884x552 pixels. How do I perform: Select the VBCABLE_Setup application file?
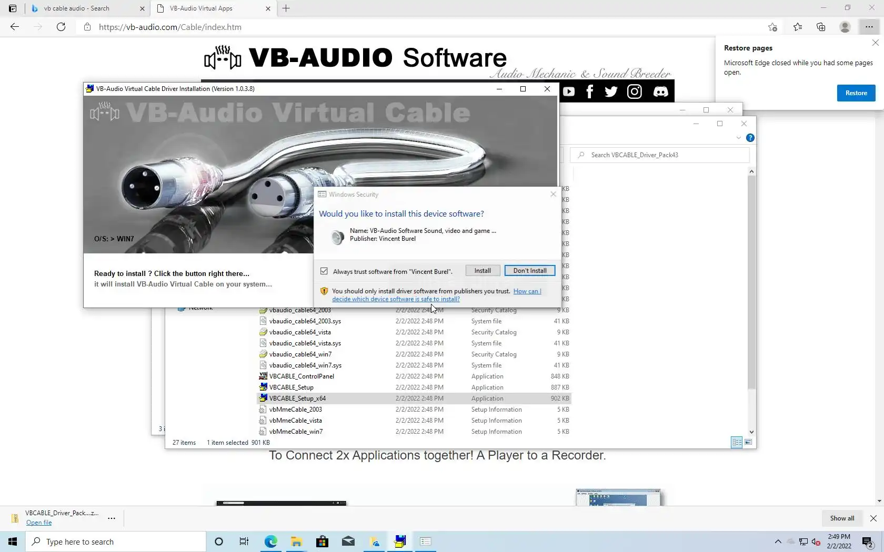414,387
